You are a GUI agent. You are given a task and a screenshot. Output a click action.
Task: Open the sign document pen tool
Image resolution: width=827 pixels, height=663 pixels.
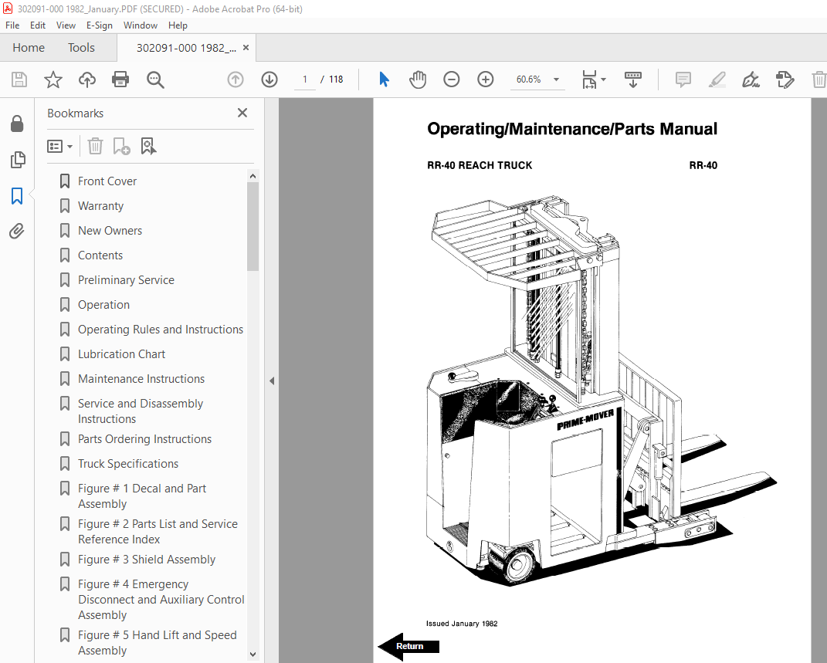751,79
